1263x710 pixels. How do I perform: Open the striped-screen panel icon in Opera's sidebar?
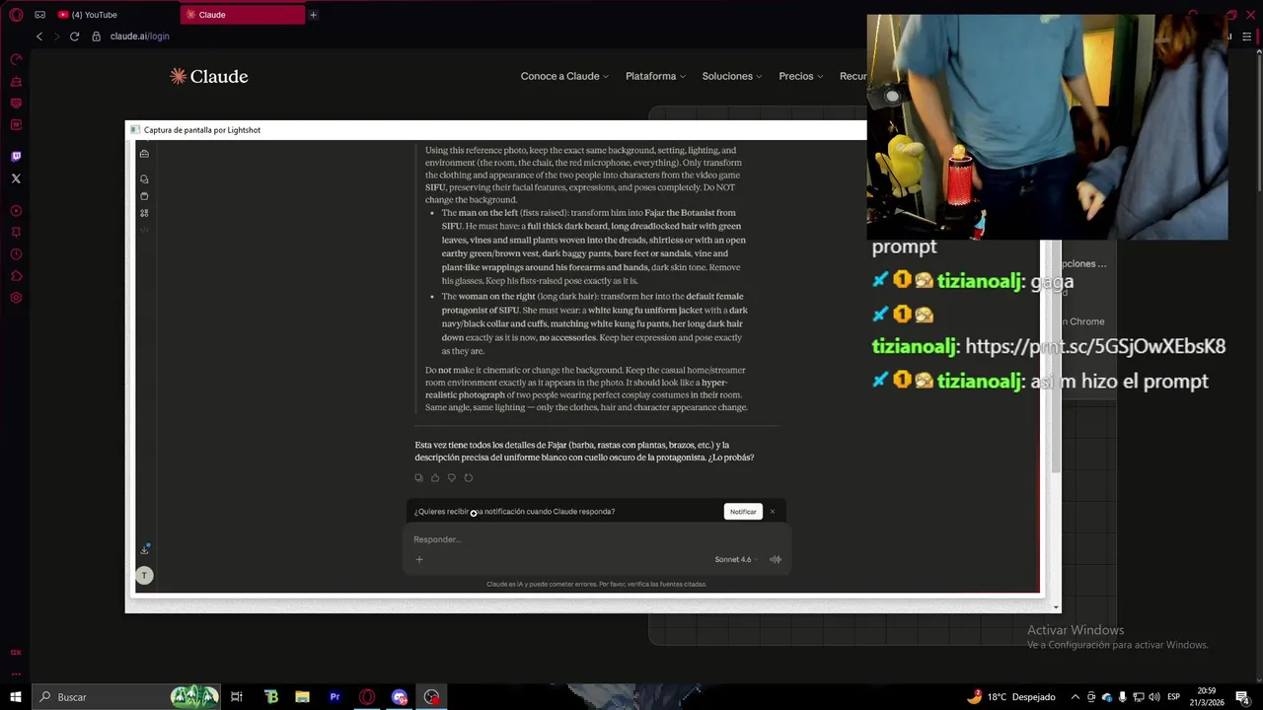16,104
